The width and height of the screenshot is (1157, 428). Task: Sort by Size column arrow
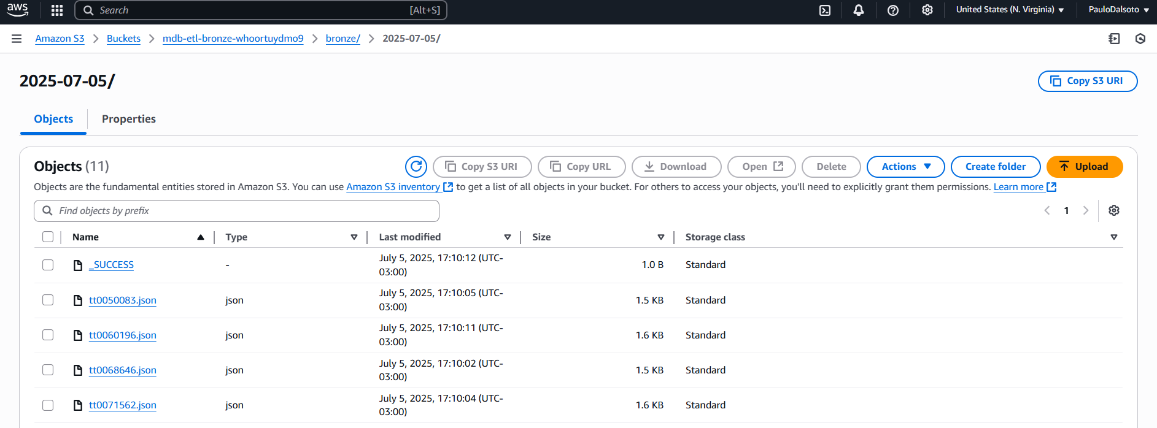pos(661,237)
